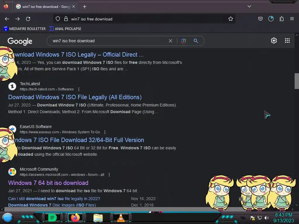Image resolution: width=299 pixels, height=224 pixels.
Task: Switch to Firefox on the taskbar
Action: pos(75,218)
